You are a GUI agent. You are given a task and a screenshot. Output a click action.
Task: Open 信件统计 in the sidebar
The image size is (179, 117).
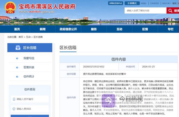29,76
